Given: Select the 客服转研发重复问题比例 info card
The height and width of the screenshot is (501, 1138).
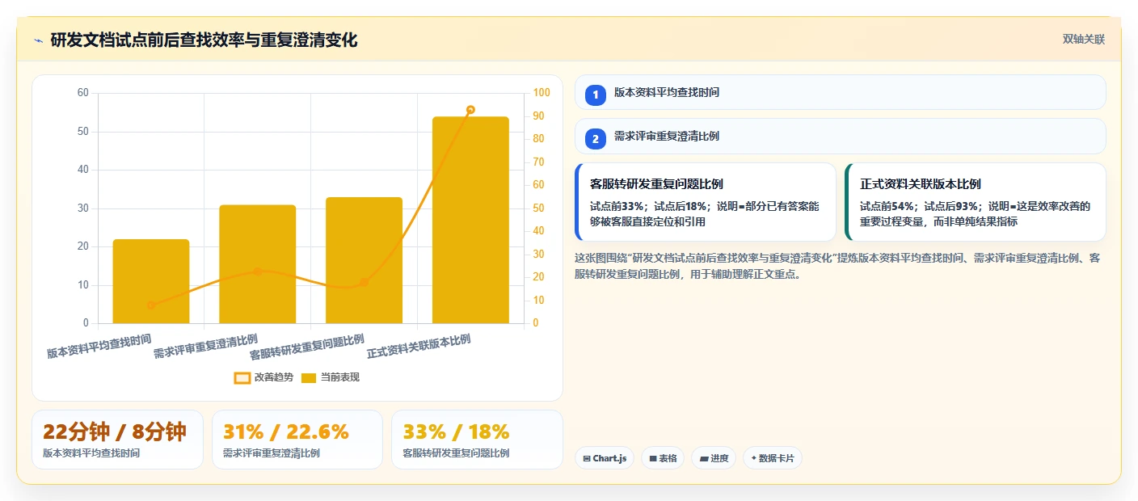Looking at the screenshot, I should (706, 202).
